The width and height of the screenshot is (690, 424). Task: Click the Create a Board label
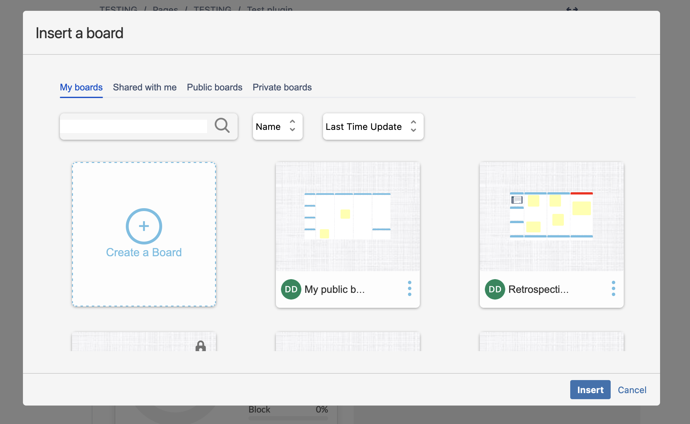(x=144, y=252)
